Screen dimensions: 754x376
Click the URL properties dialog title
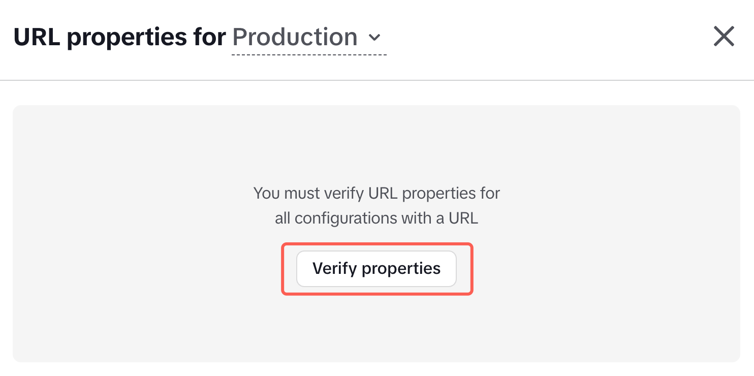[120, 36]
